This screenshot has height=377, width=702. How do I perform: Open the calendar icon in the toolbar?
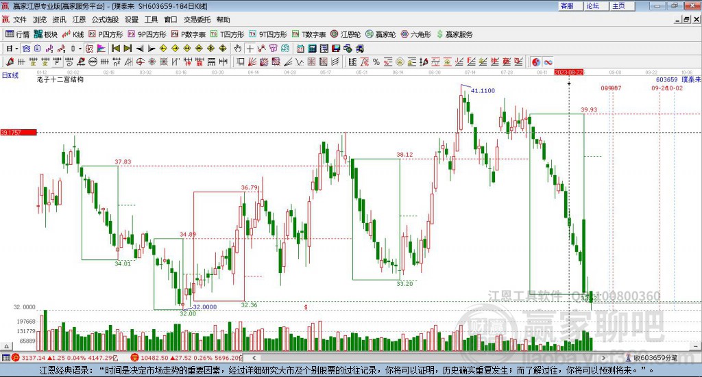point(300,49)
